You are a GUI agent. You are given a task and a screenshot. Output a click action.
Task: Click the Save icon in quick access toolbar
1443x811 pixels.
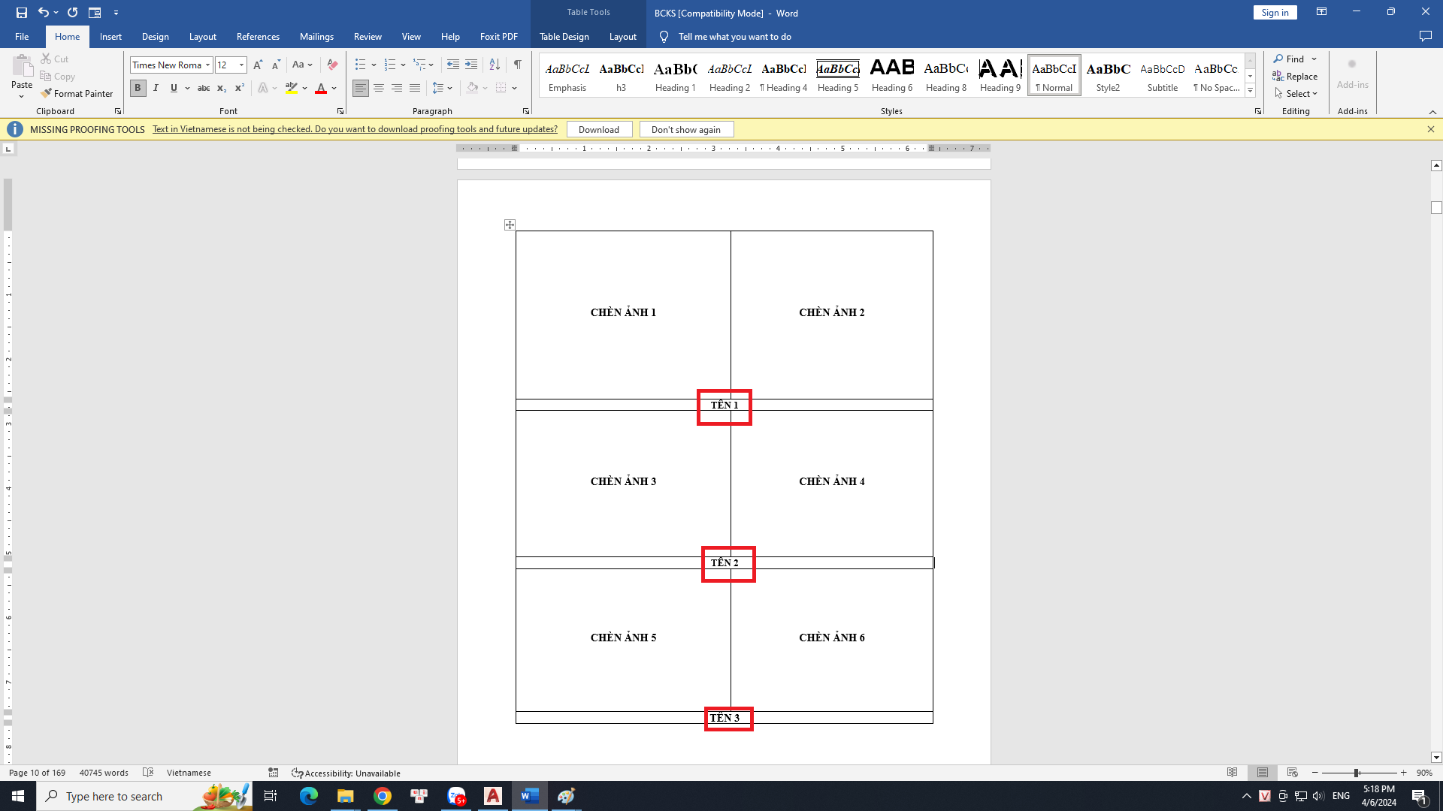(22, 13)
